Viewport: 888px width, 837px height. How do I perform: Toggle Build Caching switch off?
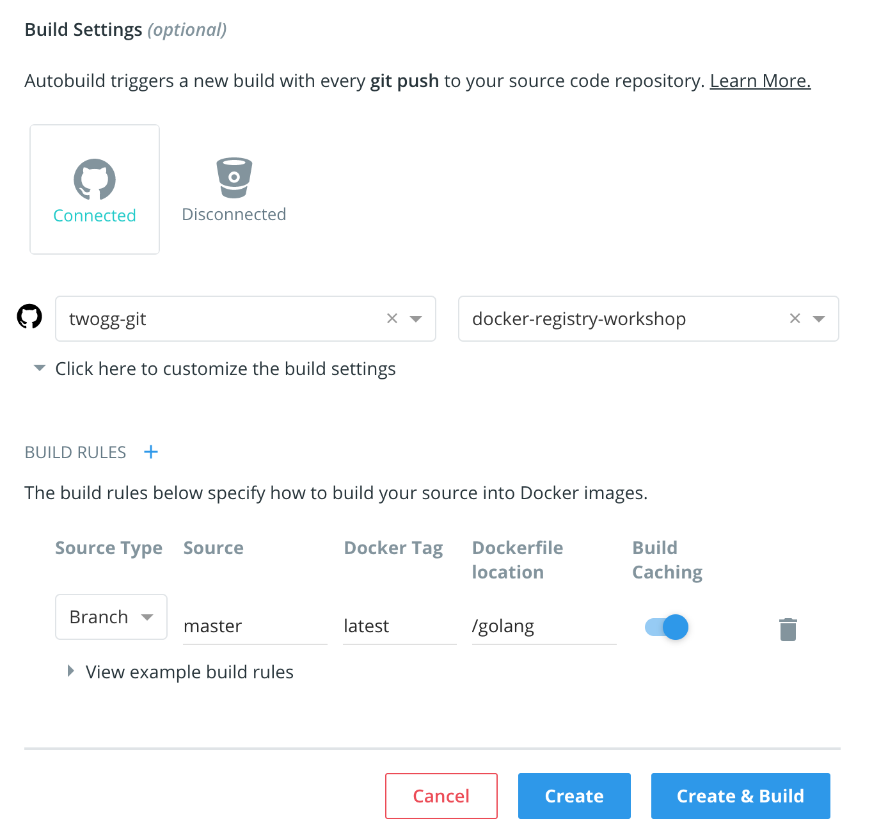pyautogui.click(x=667, y=627)
